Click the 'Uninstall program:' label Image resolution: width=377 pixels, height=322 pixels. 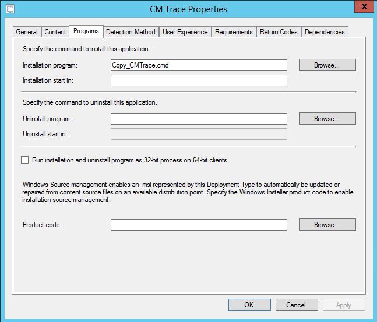tap(47, 119)
